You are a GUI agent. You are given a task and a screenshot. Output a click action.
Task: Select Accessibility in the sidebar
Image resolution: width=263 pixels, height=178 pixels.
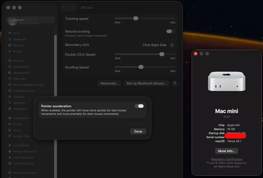[31, 67]
